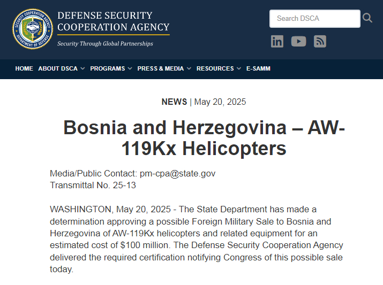
Task: Open the ABOUT DSCA menu
Action: coord(58,68)
